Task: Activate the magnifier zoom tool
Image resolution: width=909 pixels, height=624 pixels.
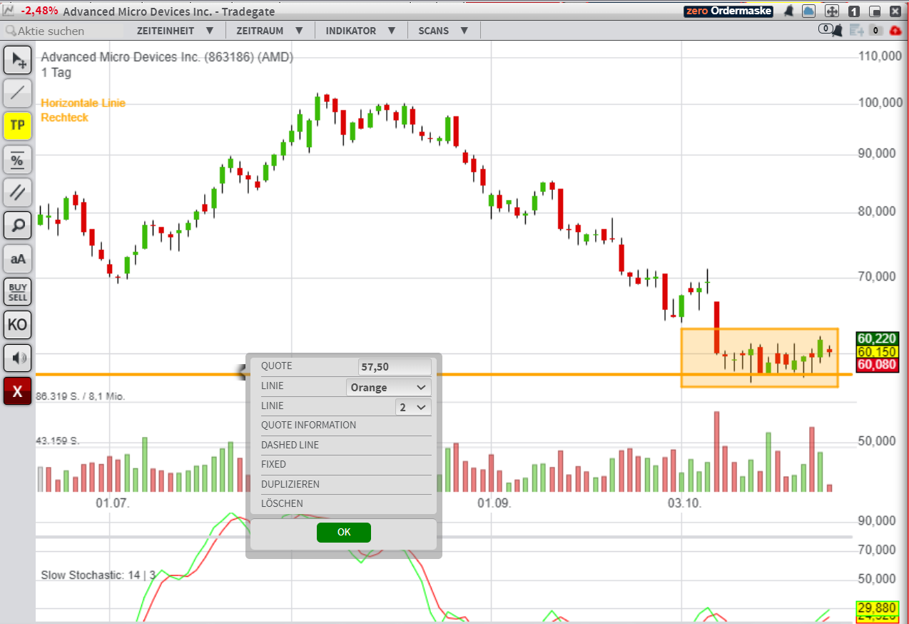Action: 17,226
